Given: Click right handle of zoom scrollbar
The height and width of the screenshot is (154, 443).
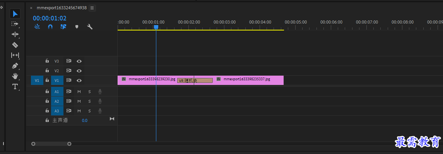Looking at the screenshot, I should coord(69,144).
